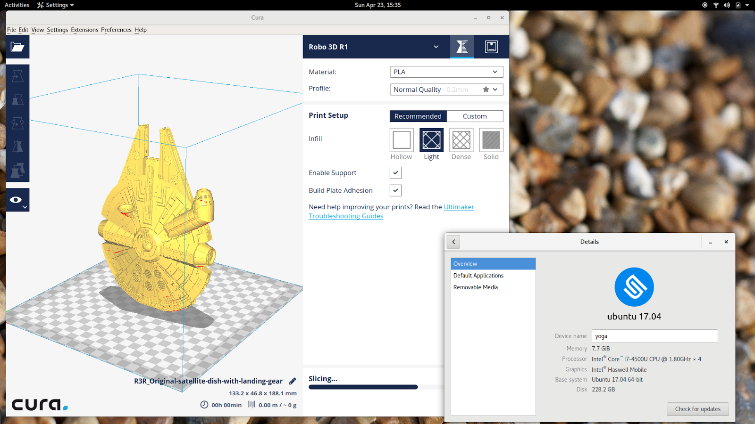Select Per Model Settings tool in sidebar

[17, 170]
